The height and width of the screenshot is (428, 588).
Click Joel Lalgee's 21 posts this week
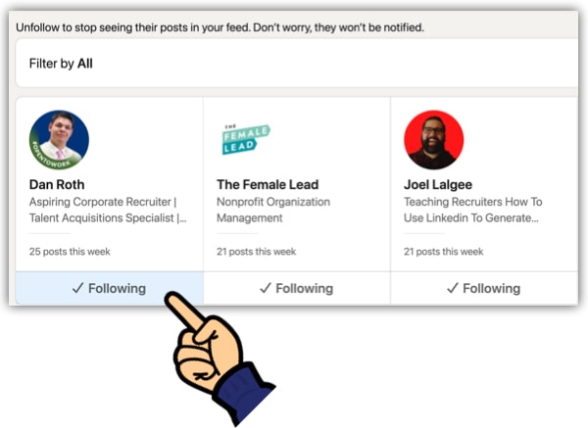443,252
